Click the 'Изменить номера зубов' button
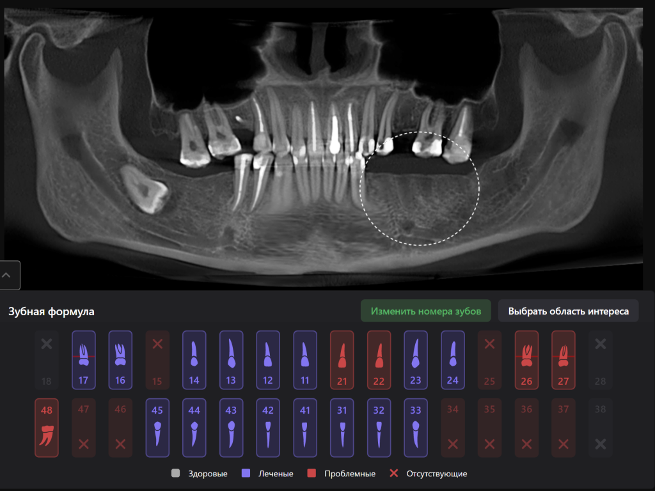 (425, 311)
